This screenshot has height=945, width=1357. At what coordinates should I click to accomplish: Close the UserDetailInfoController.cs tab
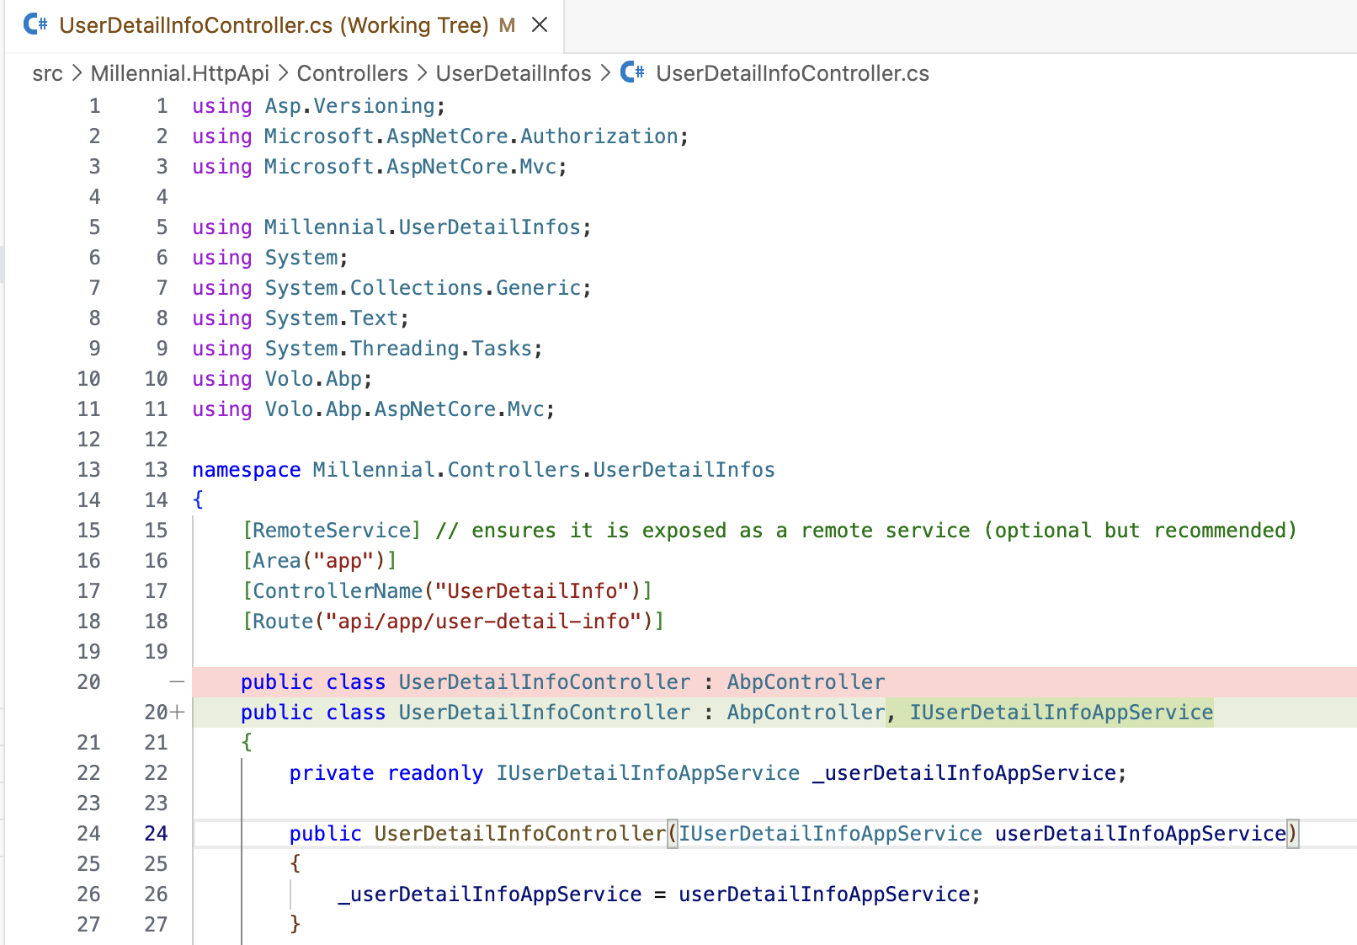540,25
